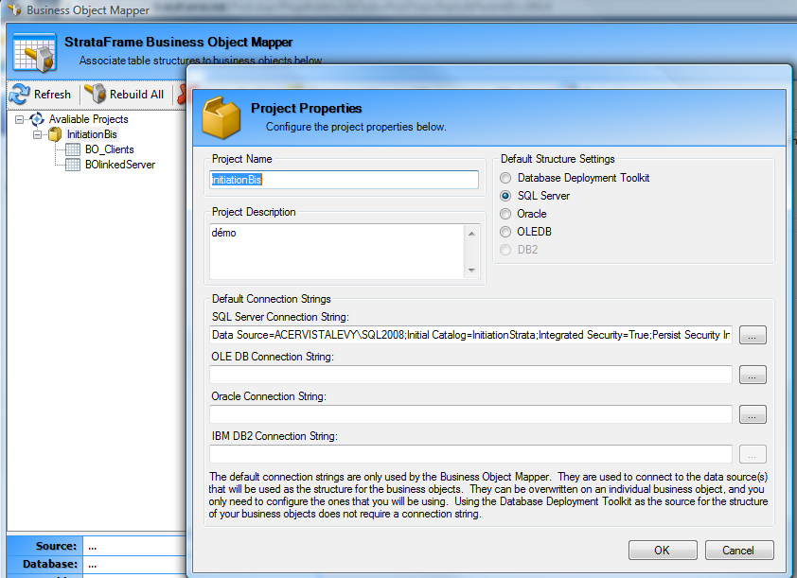The width and height of the screenshot is (797, 578).
Task: Select the Oracle structure setting
Action: click(505, 214)
